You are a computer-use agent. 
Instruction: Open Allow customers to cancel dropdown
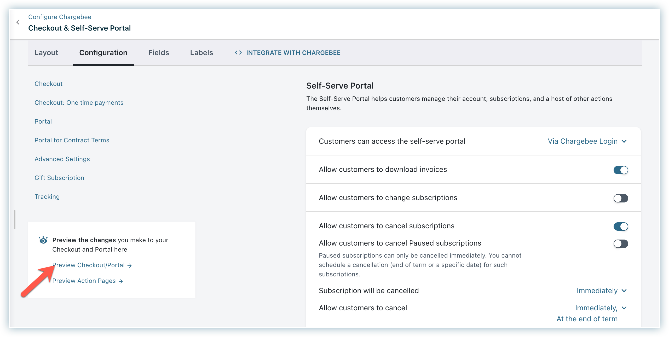(601, 308)
